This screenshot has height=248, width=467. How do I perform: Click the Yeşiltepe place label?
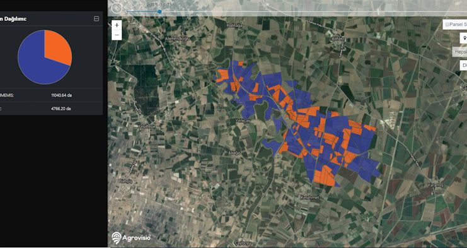tap(147, 126)
